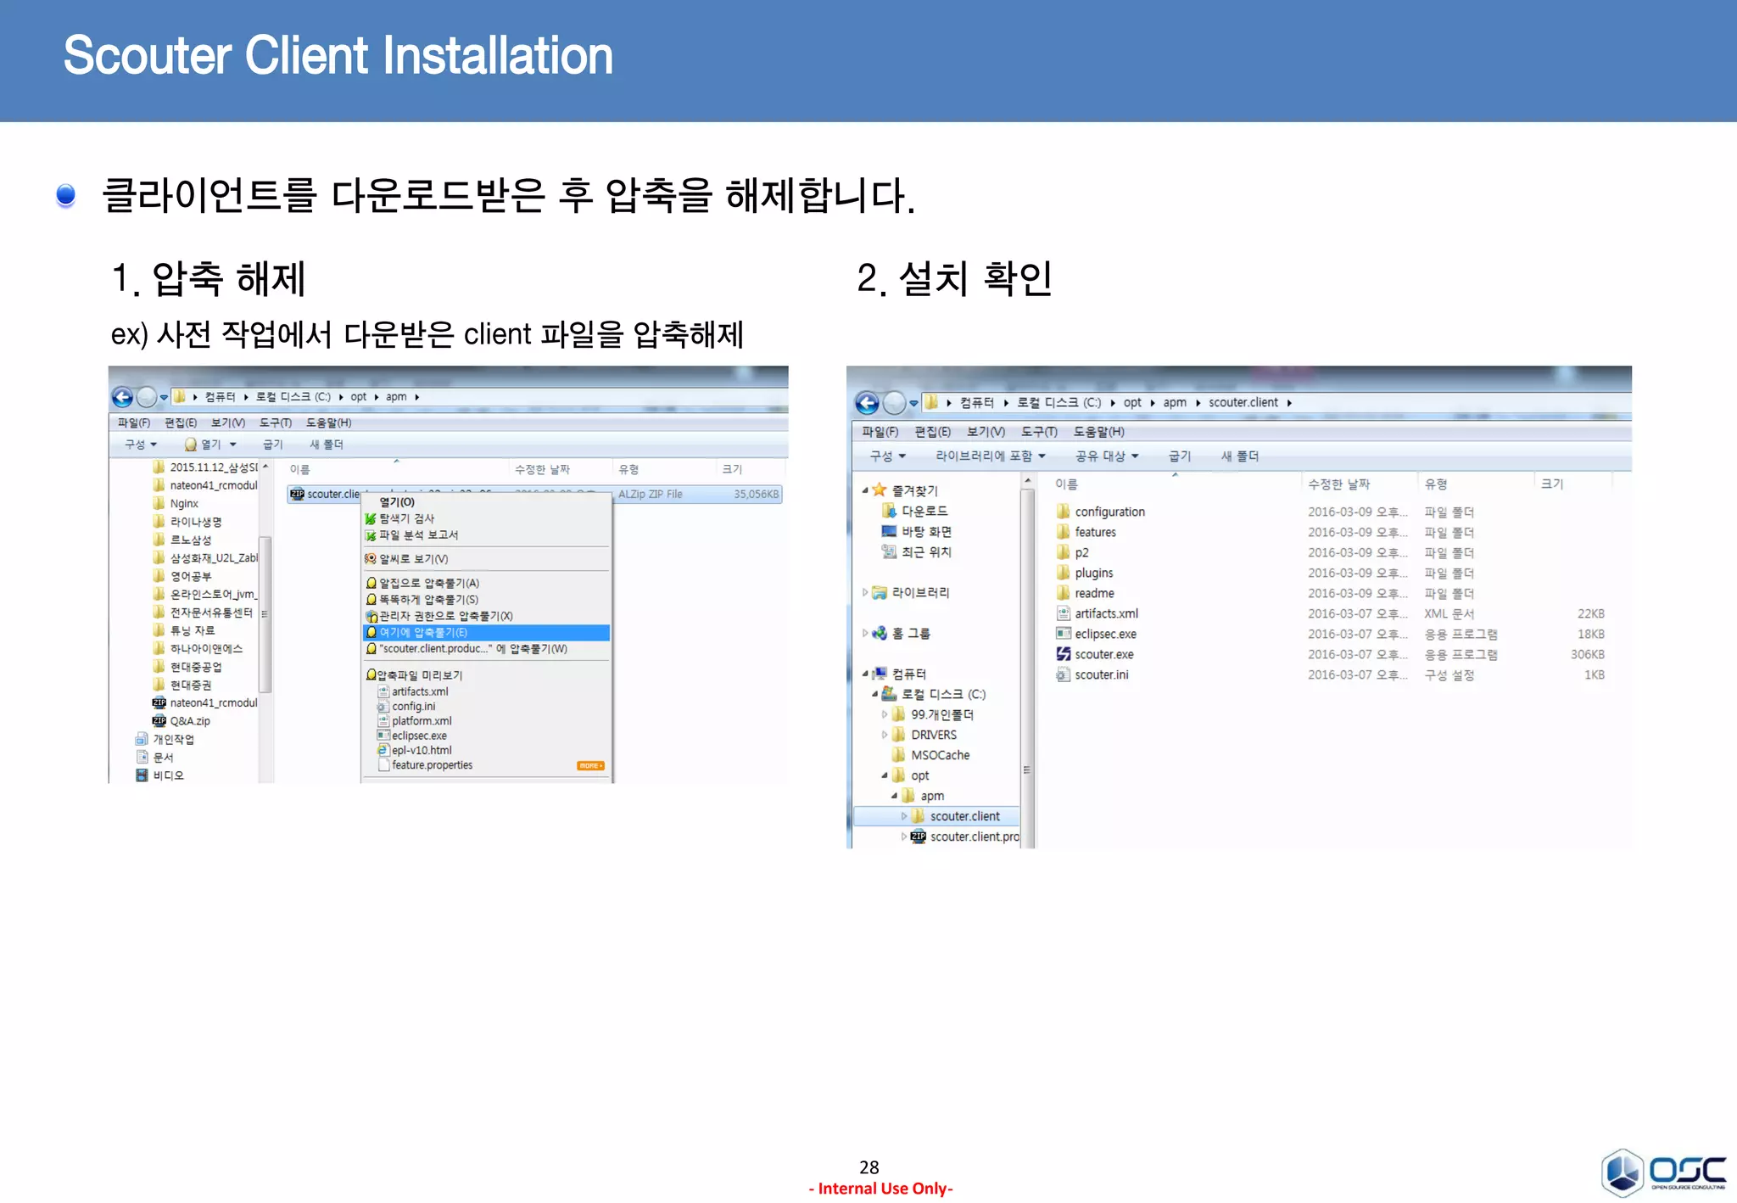Click the back arrow in right Explorer window
1737x1203 pixels.
tap(867, 402)
